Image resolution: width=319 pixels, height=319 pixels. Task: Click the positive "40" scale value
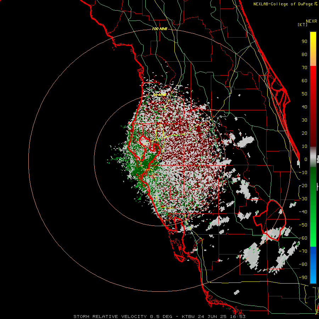[x=304, y=107]
